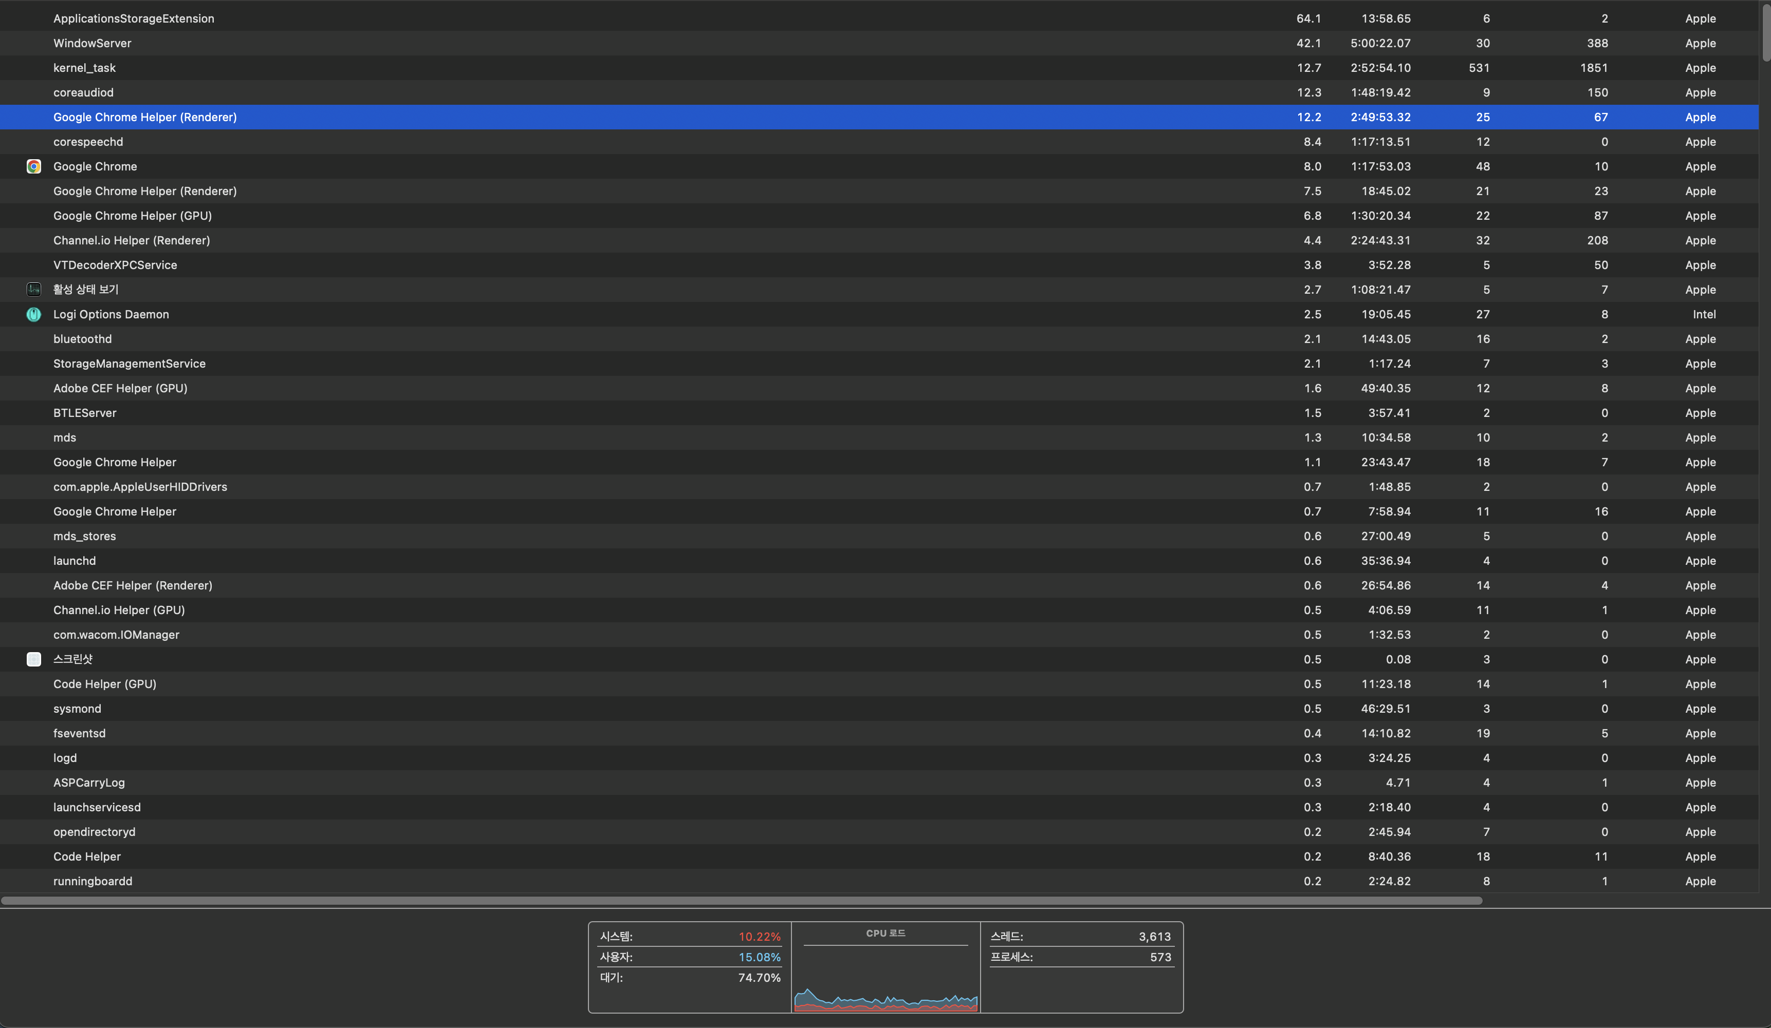Select the 스크린샷 process name

coord(73,659)
